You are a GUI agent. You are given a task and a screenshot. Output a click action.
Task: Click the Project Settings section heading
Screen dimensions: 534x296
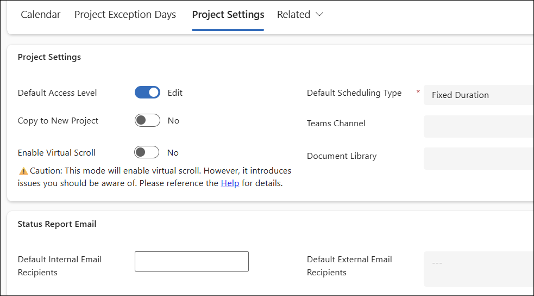pos(49,57)
